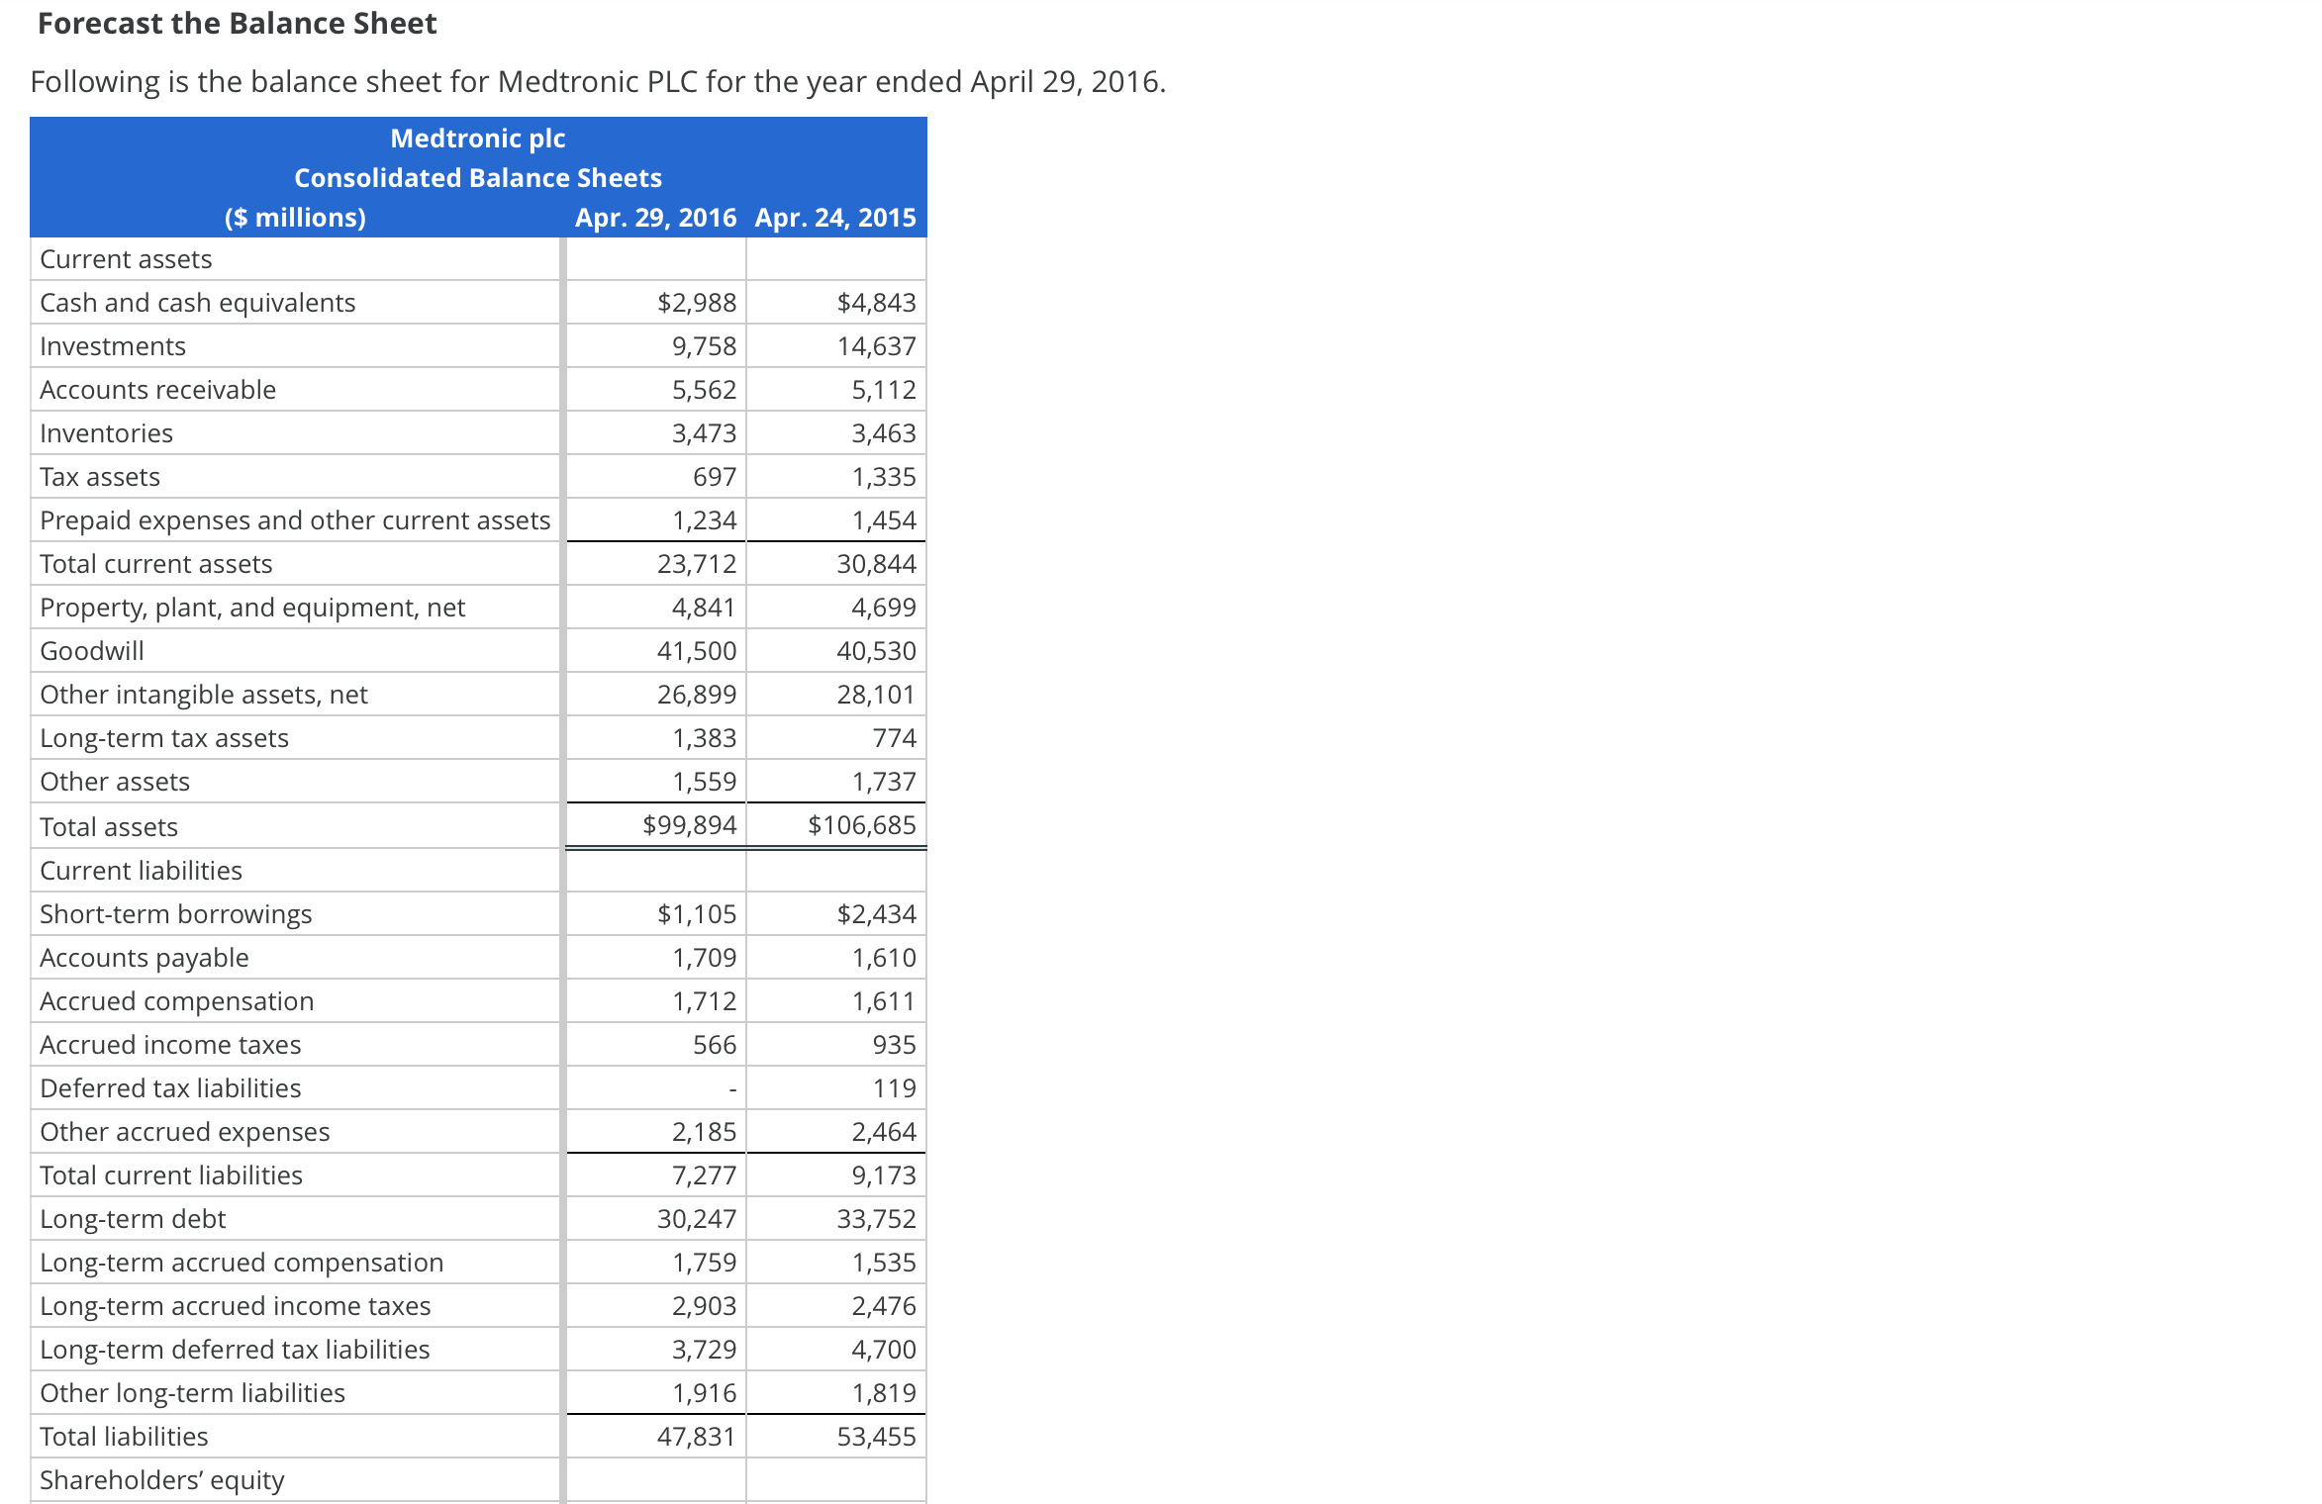Select the Inventories label

105,433
